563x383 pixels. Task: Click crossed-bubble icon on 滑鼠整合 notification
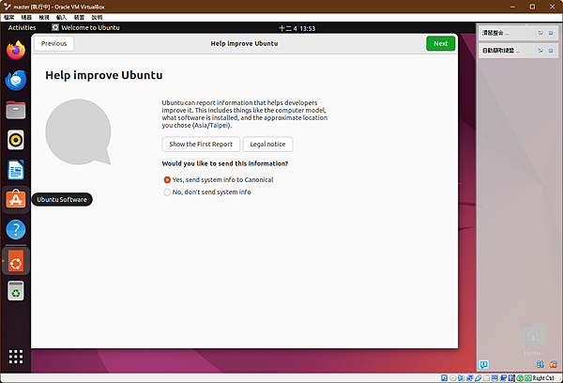[x=540, y=33]
